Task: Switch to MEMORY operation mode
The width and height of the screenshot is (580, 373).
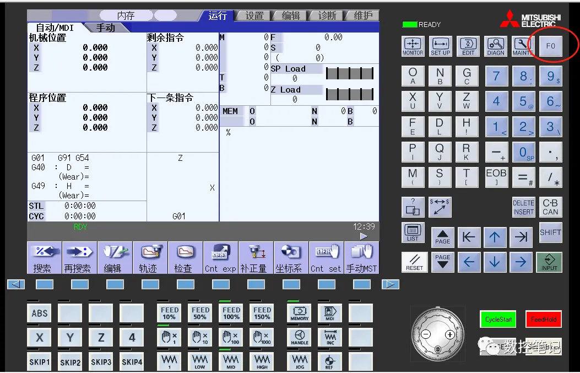Action: coord(299,313)
